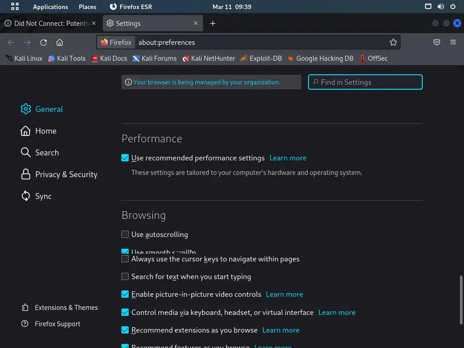Viewport: 464px width, 348px height.
Task: Close the Settings tab
Action: (x=196, y=23)
